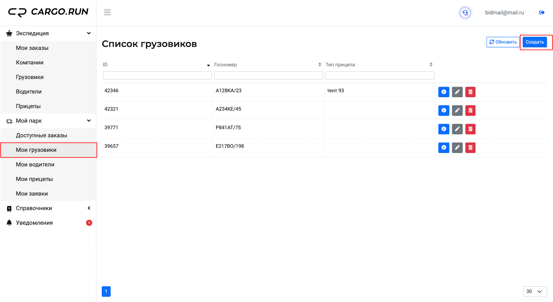
Task: Open info for truck 39771
Action: click(444, 129)
